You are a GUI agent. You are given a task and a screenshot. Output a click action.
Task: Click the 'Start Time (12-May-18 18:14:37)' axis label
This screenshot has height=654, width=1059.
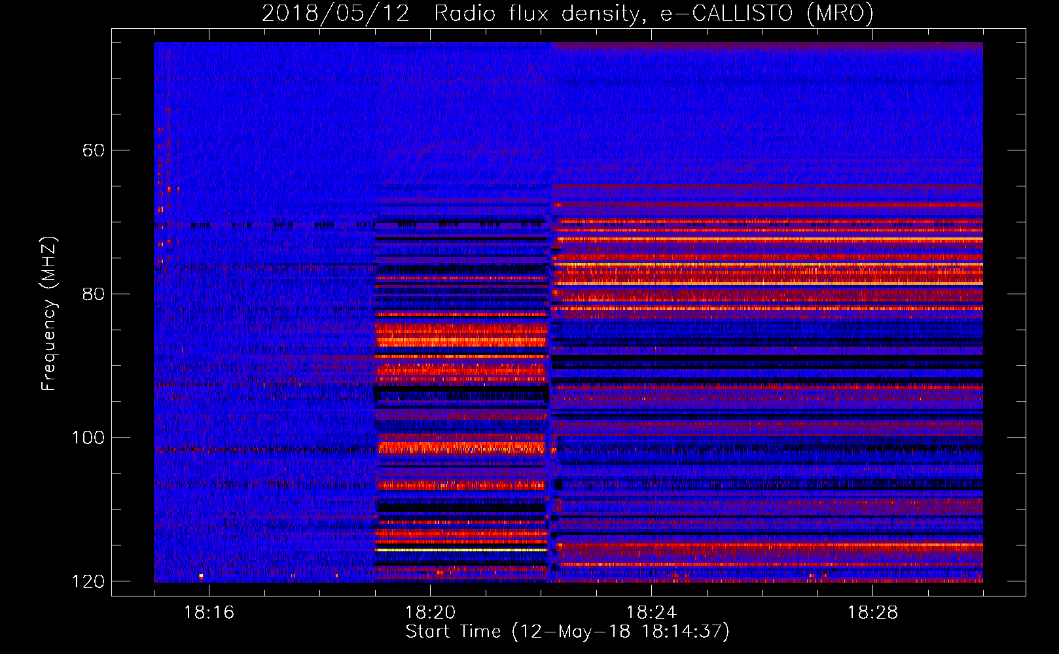(x=567, y=632)
